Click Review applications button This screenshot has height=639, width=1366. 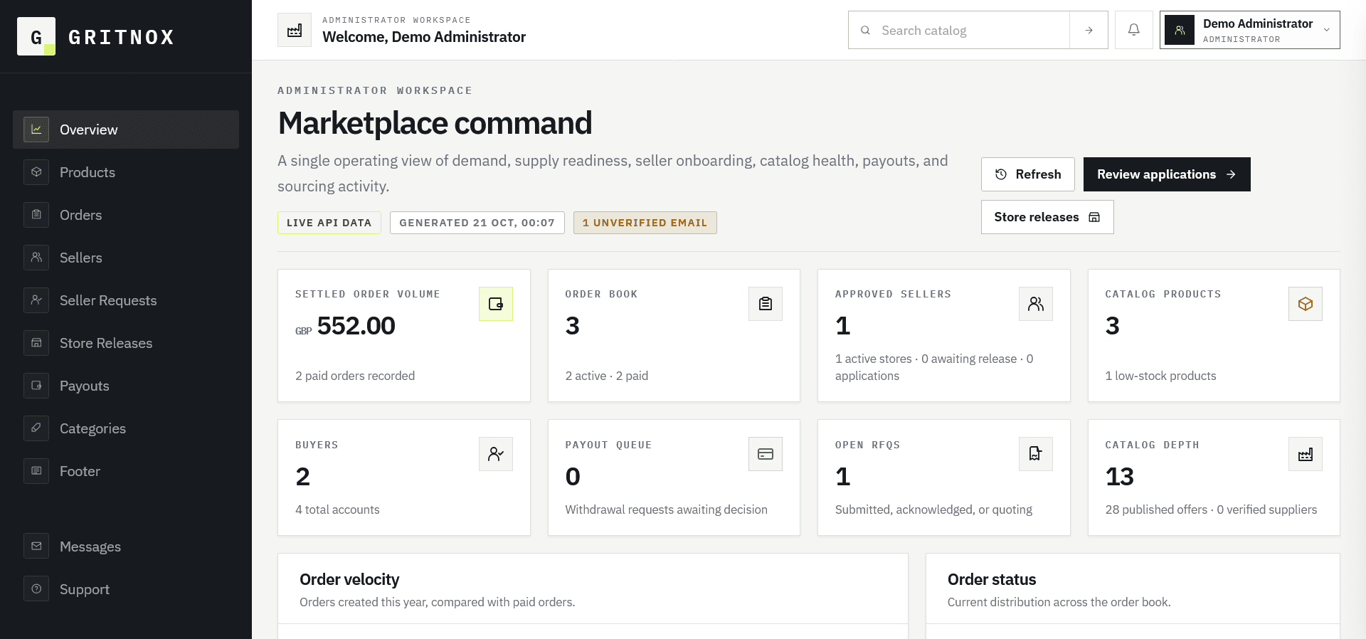[x=1167, y=174]
